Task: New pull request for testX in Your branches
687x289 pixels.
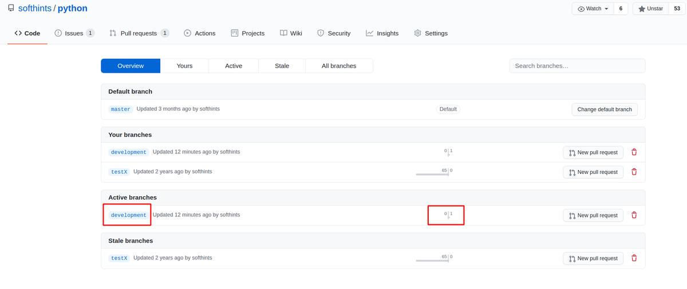Action: coord(593,172)
